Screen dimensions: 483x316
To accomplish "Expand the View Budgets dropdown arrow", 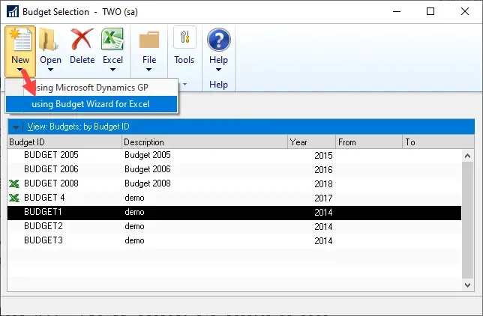I will 16,127.
